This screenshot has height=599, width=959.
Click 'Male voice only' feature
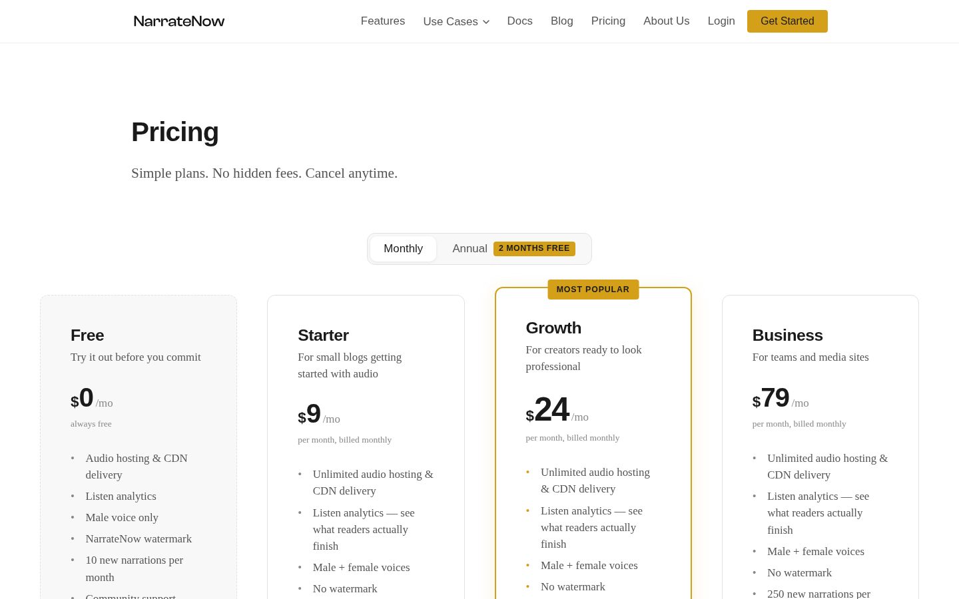[122, 518]
